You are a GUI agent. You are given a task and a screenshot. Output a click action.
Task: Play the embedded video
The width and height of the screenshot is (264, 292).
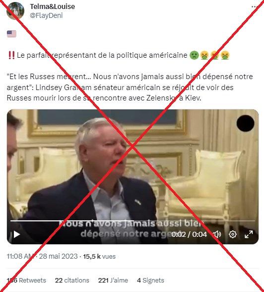point(17,234)
